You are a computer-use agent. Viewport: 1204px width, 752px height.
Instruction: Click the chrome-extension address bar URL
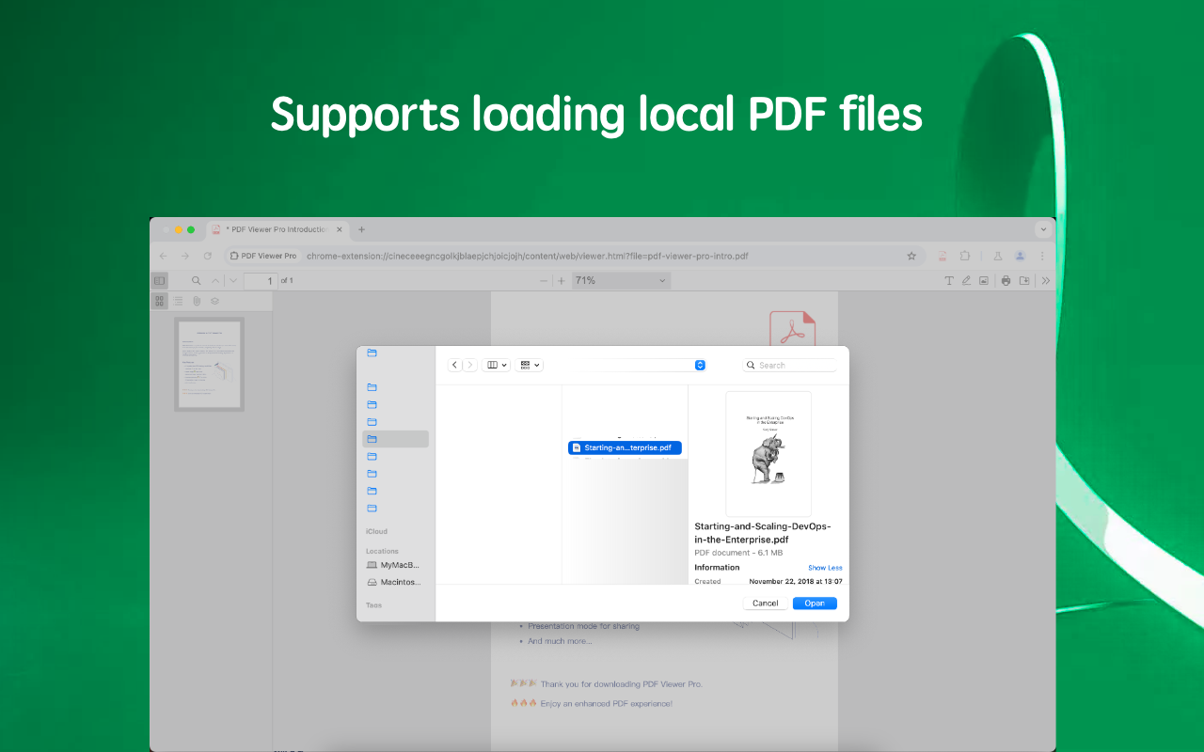(x=527, y=256)
